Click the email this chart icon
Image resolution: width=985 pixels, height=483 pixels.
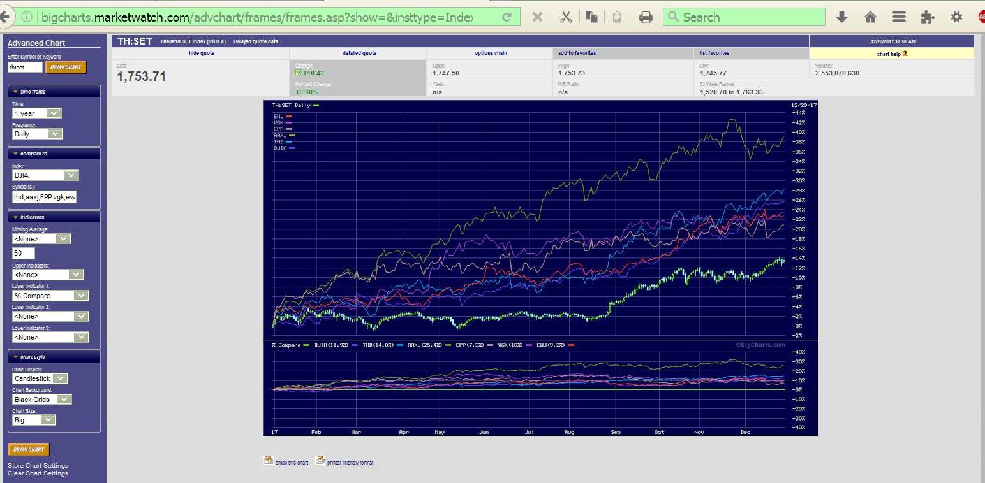(x=269, y=459)
